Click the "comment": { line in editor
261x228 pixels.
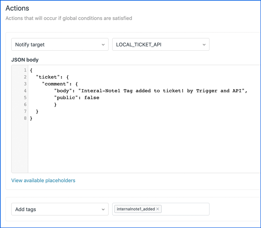pyautogui.click(x=60, y=84)
